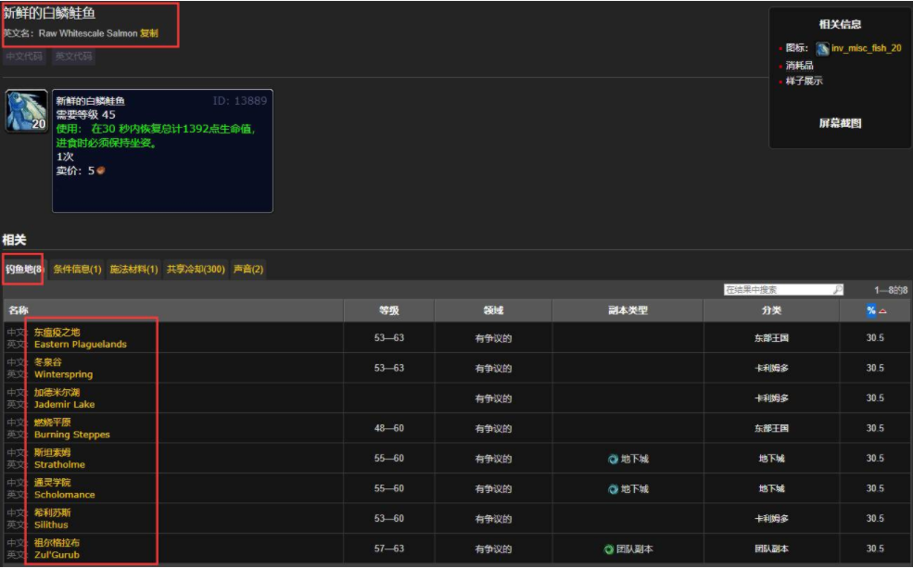Click the 中文代码 button

[24, 57]
